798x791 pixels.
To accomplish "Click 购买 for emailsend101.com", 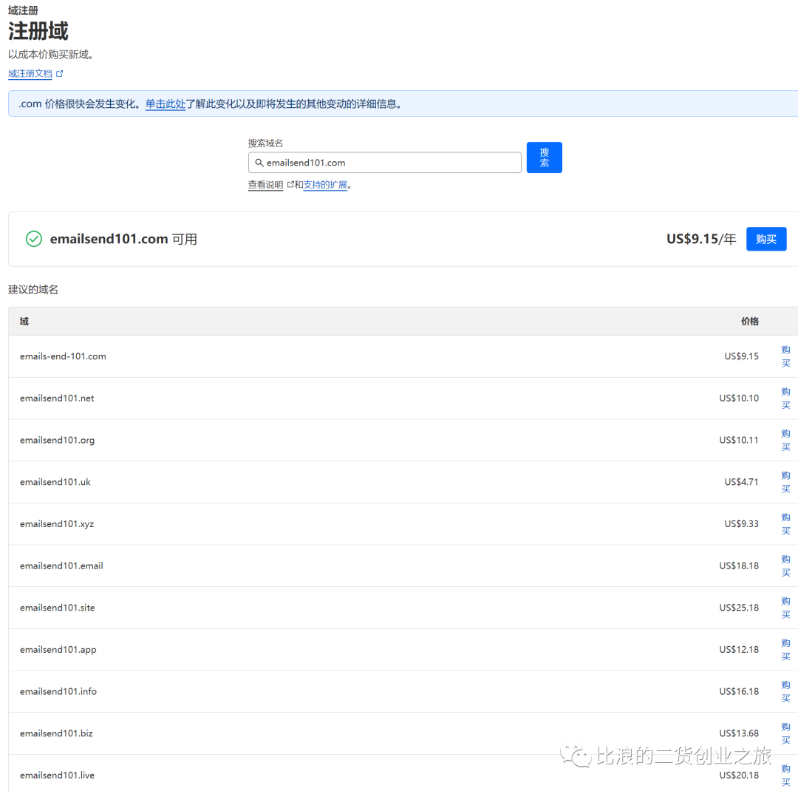I will pos(766,239).
